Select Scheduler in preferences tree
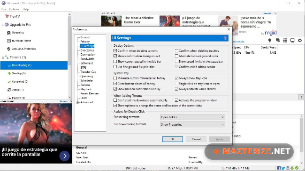The width and height of the screenshot is (305, 171). click(x=86, y=80)
